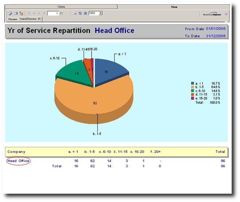Viewport: 240px width, 202px height.
Task: Toggle the group tree icon
Action: 21,13
